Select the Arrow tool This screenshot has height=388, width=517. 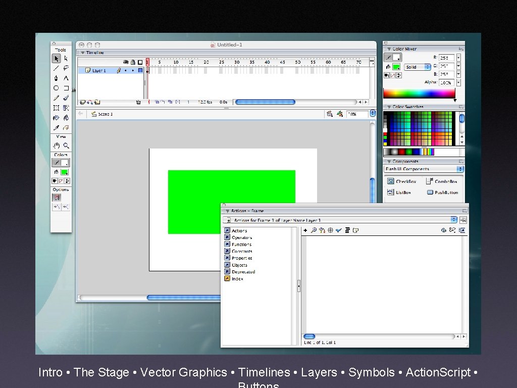(x=56, y=59)
